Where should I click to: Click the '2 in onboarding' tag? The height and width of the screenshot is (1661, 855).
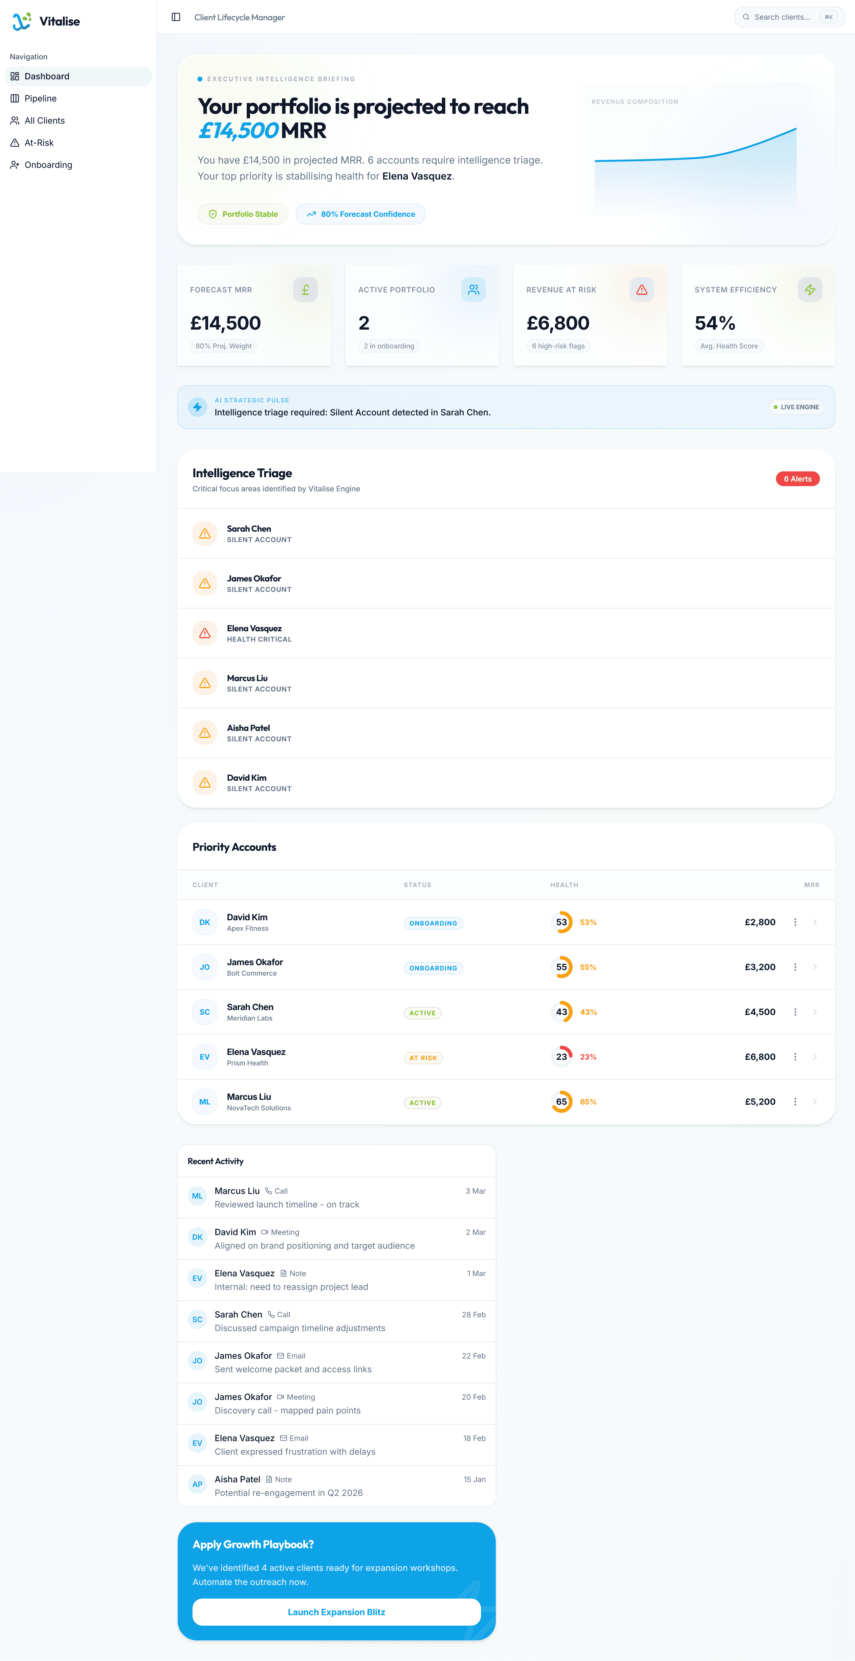point(389,346)
